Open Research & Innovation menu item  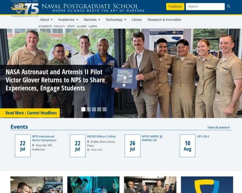pyautogui.click(x=165, y=20)
